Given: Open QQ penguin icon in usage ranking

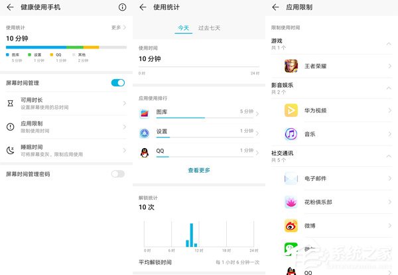Looking at the screenshot, I should 145,153.
